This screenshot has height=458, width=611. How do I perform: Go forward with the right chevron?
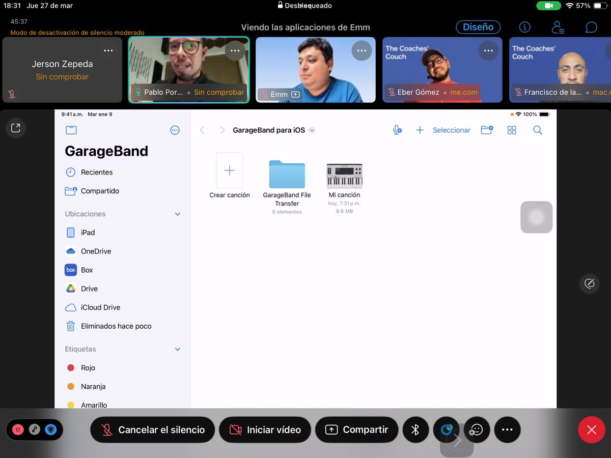(222, 130)
